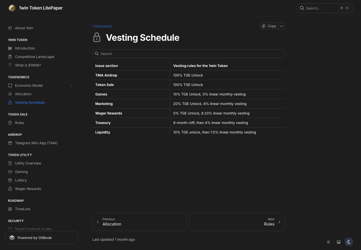Expand the Economic Model submenu chevron
361x250 pixels.
[x=72, y=86]
